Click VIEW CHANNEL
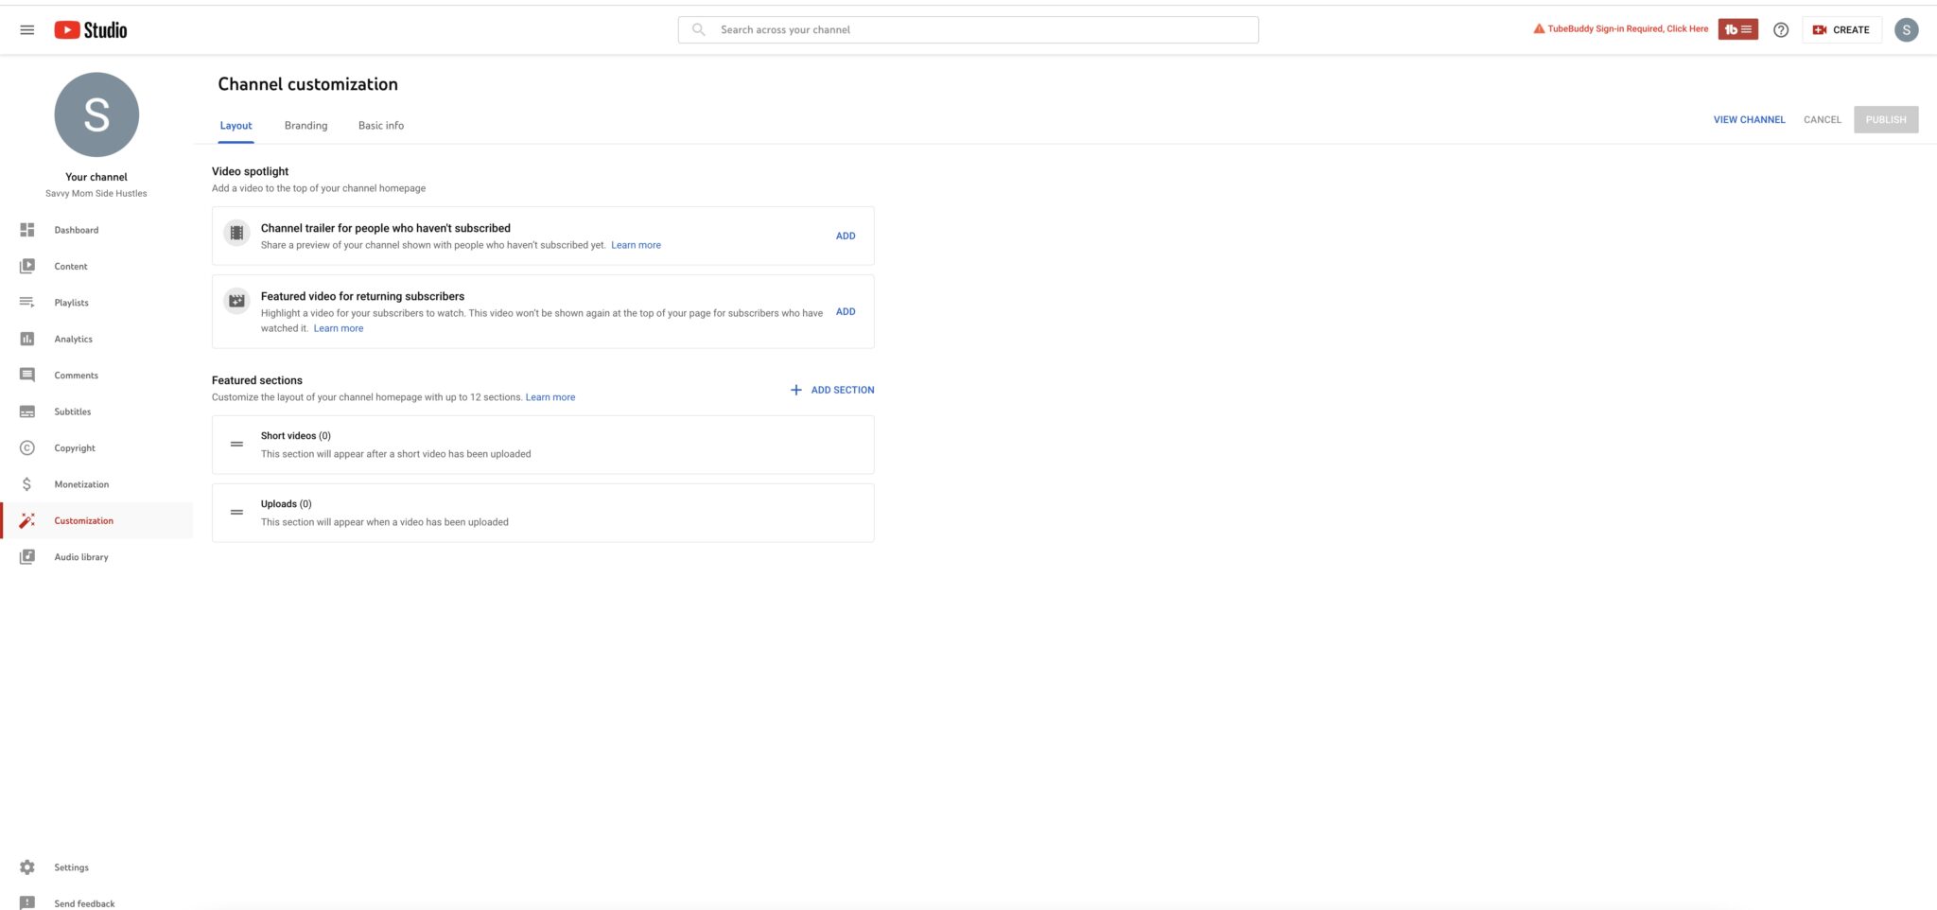Image resolution: width=1937 pixels, height=910 pixels. 1748,119
